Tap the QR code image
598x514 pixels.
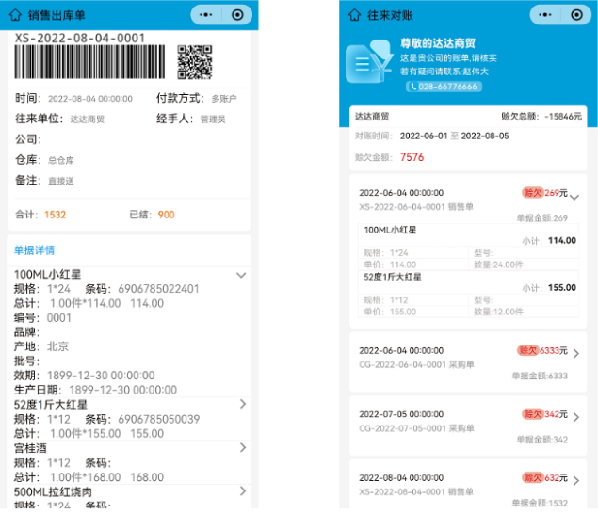(x=195, y=62)
